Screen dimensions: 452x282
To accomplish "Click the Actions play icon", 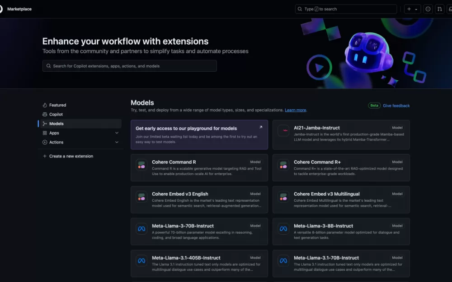I will 45,142.
